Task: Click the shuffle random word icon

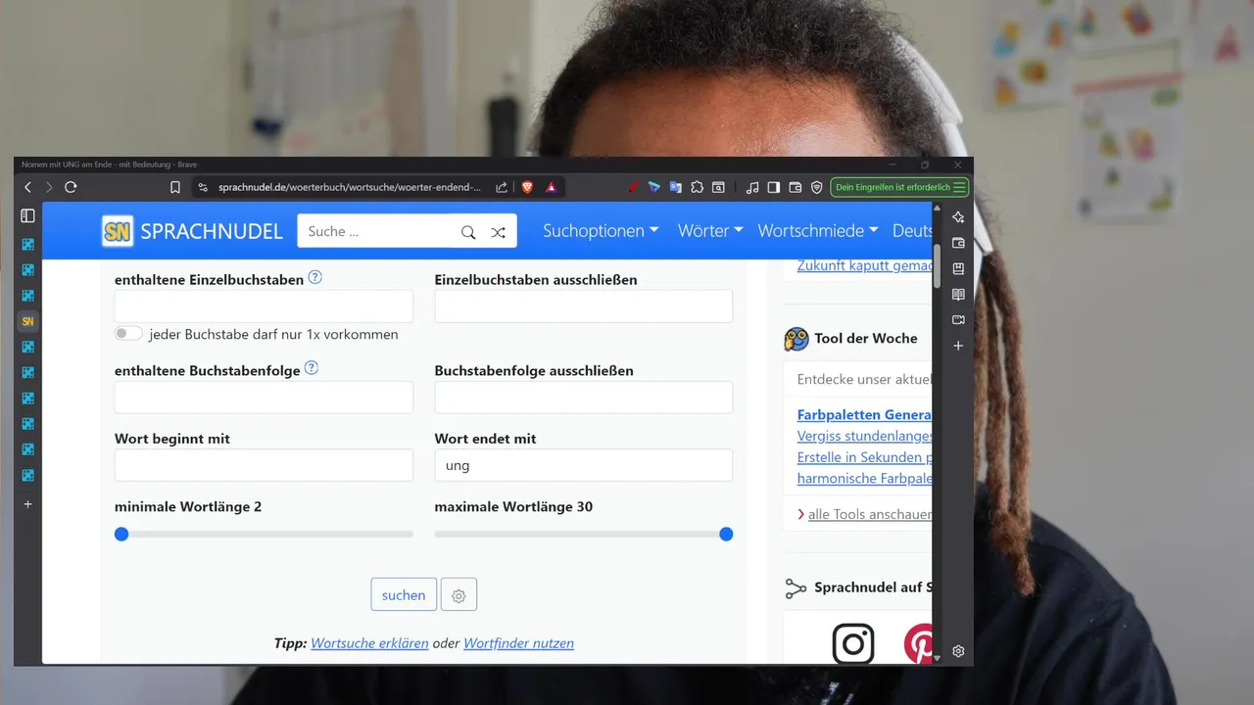Action: point(498,232)
